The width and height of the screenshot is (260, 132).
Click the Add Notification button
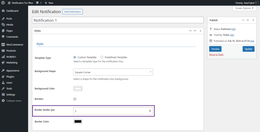coord(72,12)
